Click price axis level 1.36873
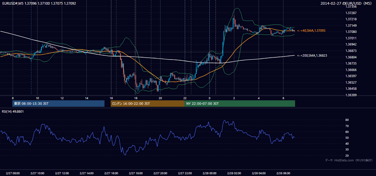 coord(351,51)
